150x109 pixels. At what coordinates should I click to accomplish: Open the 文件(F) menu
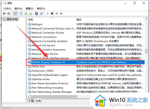point(7,9)
